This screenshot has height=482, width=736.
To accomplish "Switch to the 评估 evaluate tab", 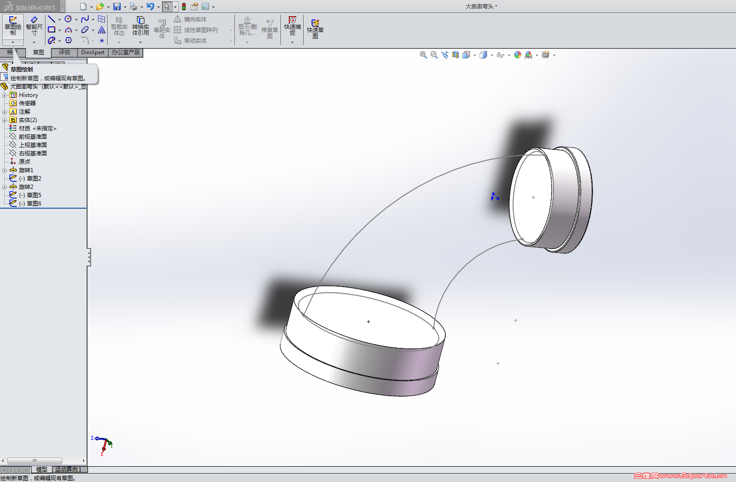I will click(x=65, y=52).
